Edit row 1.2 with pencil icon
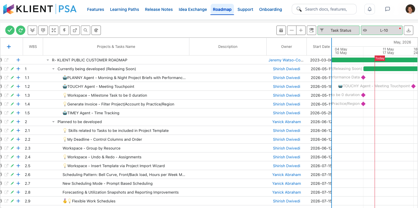 click(12, 86)
